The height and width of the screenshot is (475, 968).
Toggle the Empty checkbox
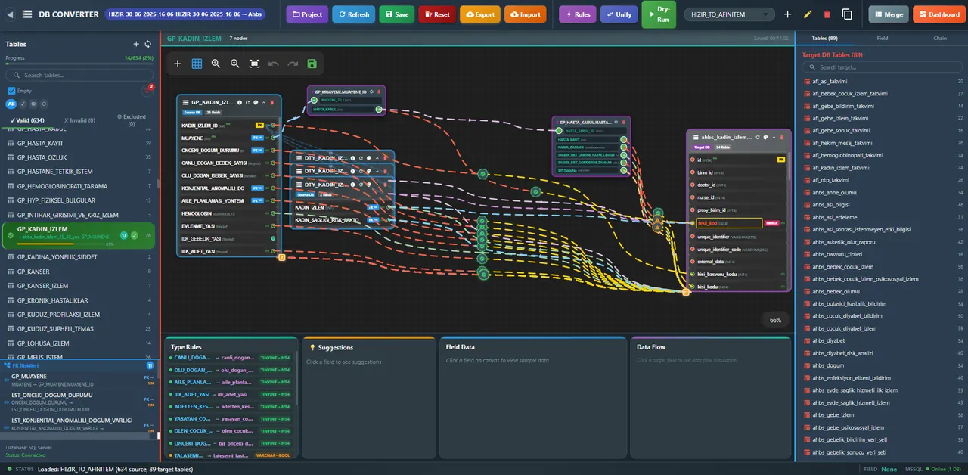11,91
